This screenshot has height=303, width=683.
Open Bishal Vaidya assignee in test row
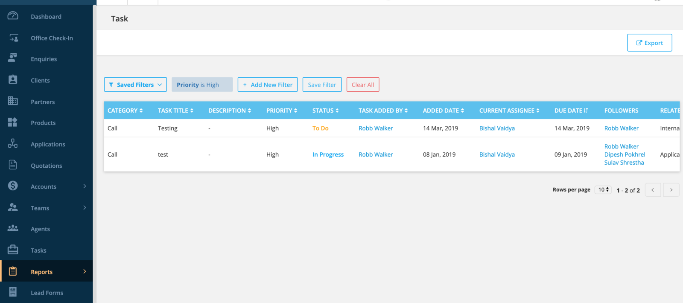point(497,154)
